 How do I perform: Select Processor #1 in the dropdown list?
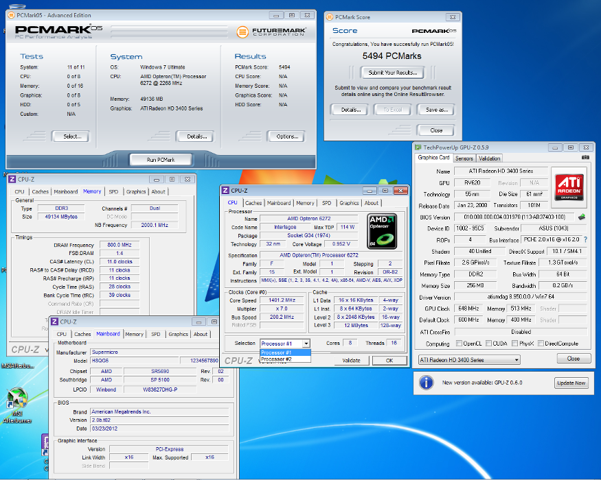tap(285, 352)
